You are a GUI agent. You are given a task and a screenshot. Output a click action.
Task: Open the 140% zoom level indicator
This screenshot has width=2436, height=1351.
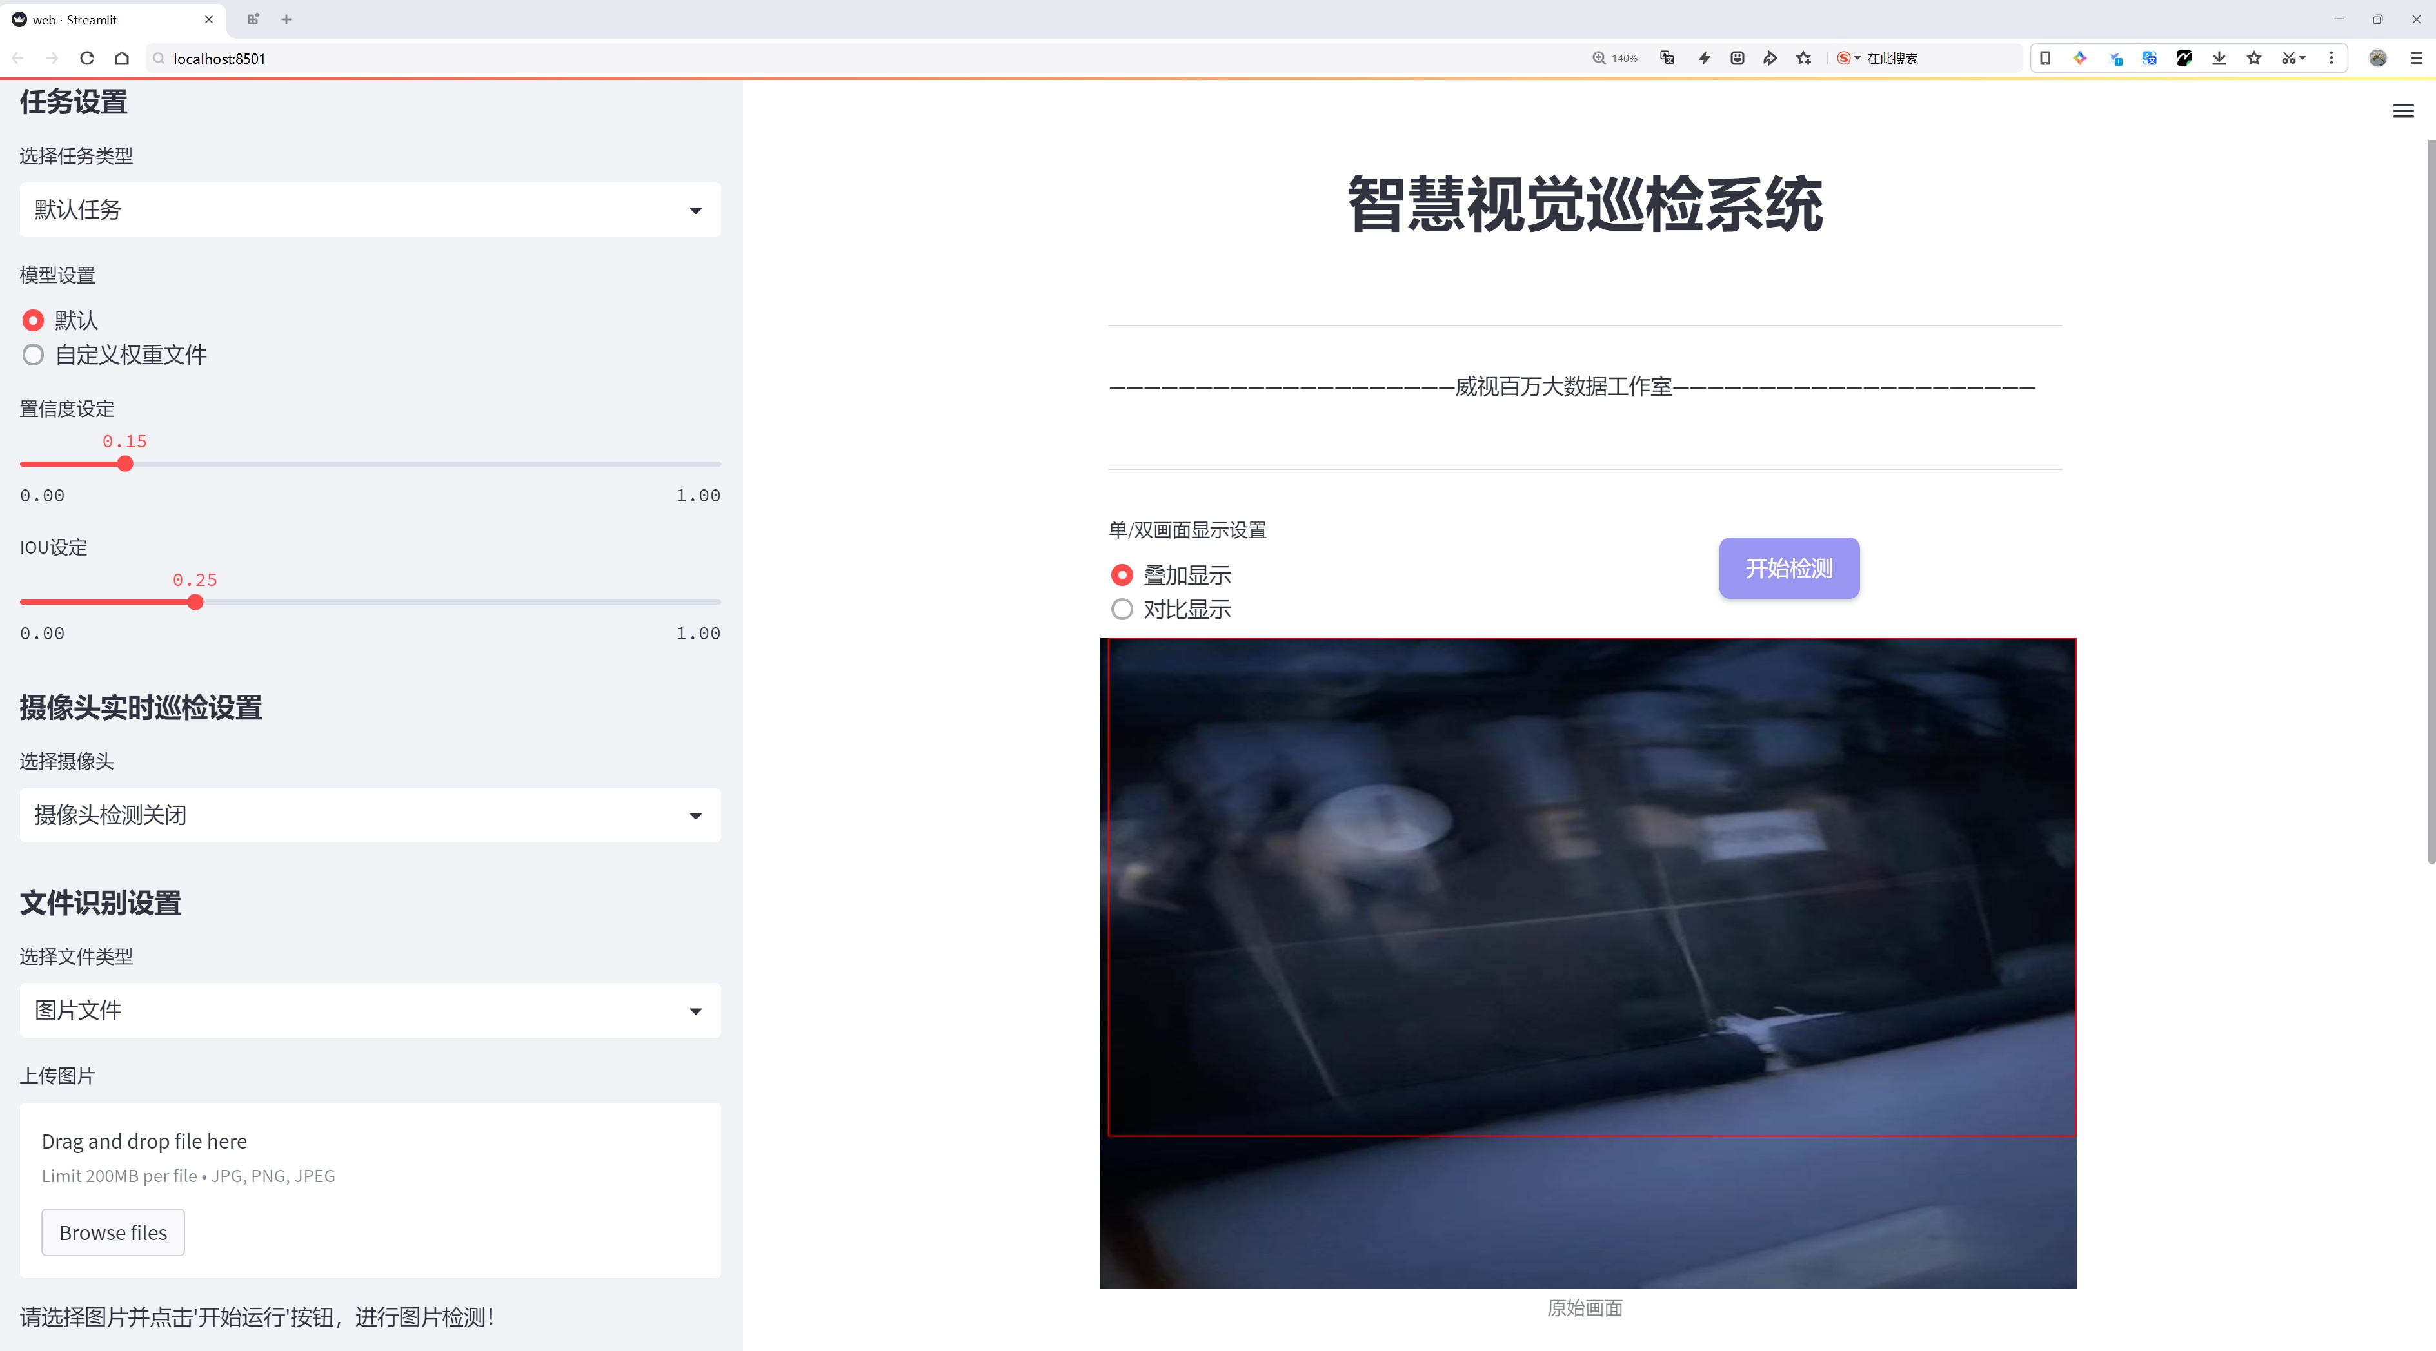point(1614,57)
